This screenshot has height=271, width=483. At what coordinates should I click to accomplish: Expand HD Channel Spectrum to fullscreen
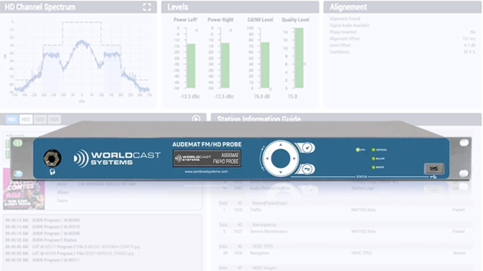[146, 7]
